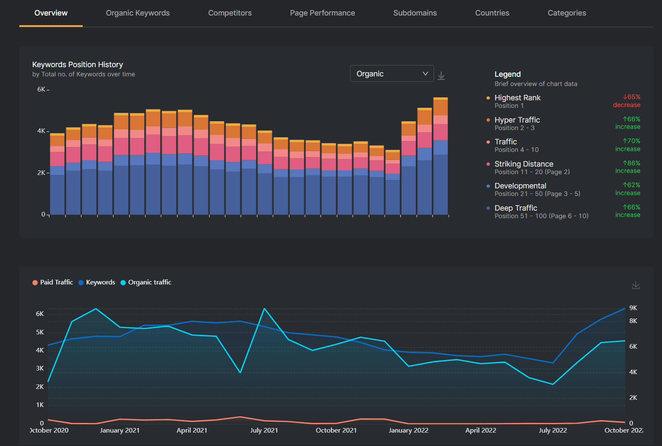Click the 62% increase indicator
662x446 pixels.
tap(628, 189)
